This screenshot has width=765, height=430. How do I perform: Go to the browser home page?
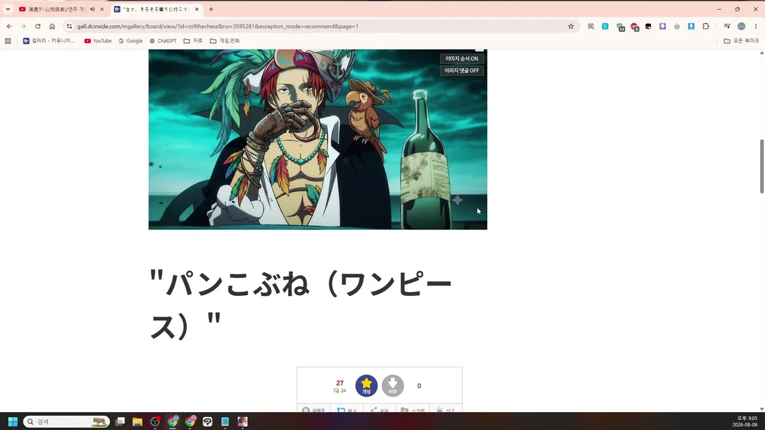pos(52,26)
